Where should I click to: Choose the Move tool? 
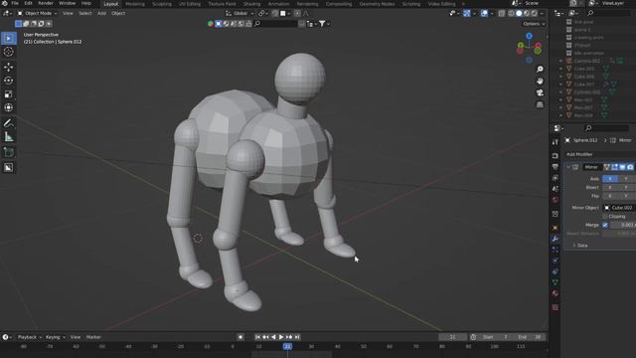point(9,67)
